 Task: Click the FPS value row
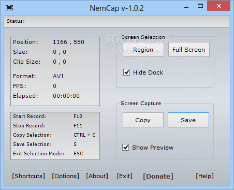tap(35, 86)
